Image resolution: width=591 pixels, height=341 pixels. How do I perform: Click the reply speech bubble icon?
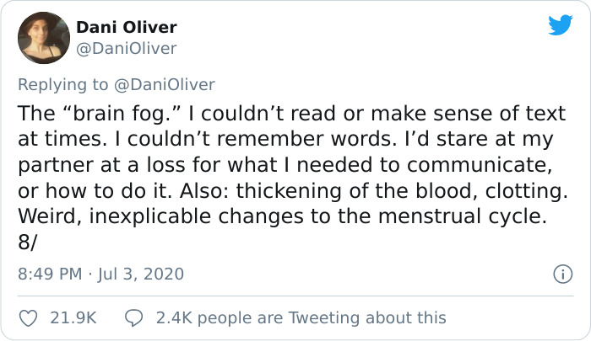point(134,317)
